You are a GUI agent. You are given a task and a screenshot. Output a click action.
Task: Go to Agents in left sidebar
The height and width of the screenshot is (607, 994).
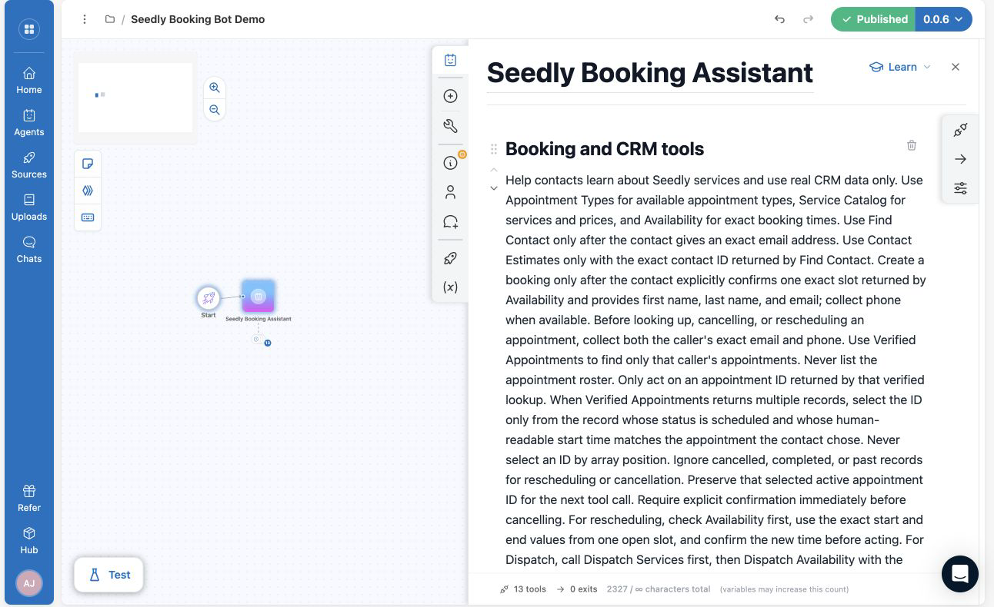29,122
